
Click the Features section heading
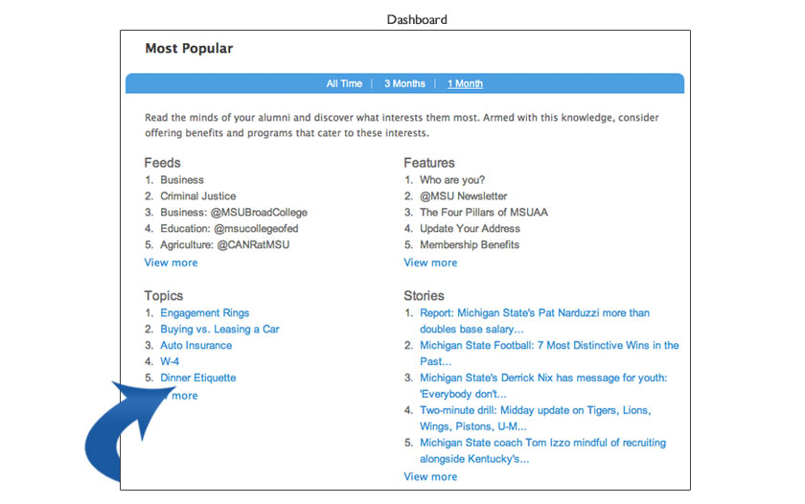428,163
